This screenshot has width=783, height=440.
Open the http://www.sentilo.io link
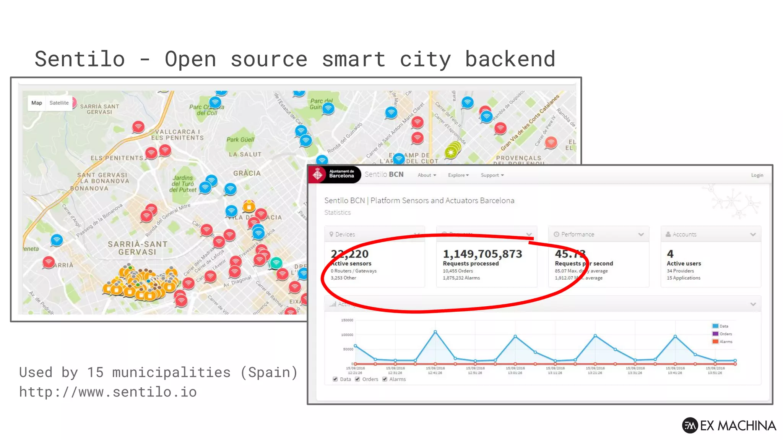pyautogui.click(x=108, y=392)
